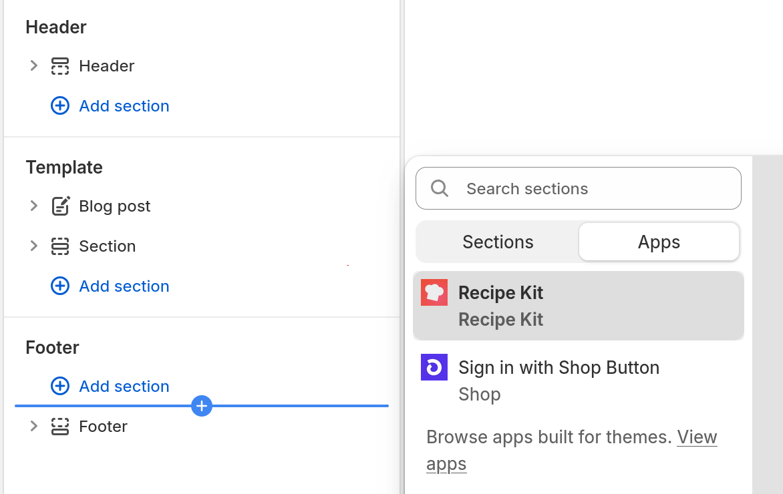The height and width of the screenshot is (494, 783).
Task: Select the Blog post tree row
Action: pyautogui.click(x=114, y=206)
